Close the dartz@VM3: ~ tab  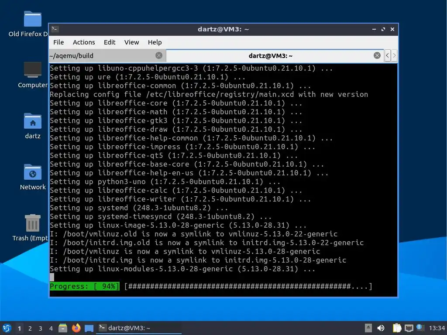377,55
